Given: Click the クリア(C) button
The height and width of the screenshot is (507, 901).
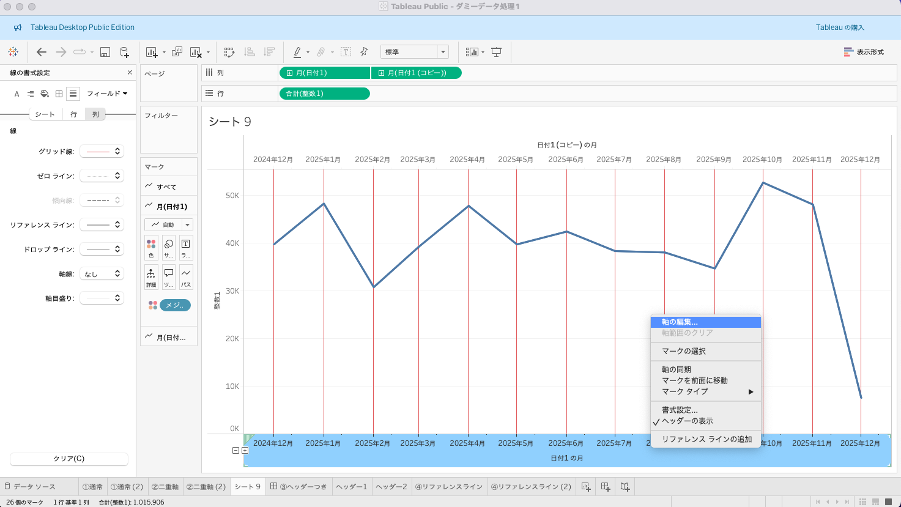Looking at the screenshot, I should pyautogui.click(x=69, y=459).
